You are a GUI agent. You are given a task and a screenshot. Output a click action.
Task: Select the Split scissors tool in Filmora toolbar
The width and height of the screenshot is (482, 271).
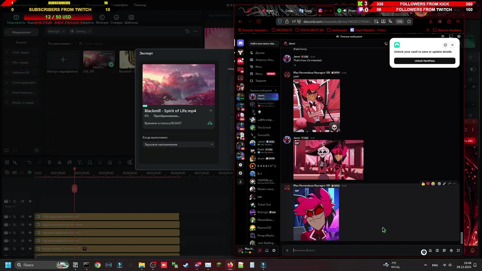pos(59,163)
